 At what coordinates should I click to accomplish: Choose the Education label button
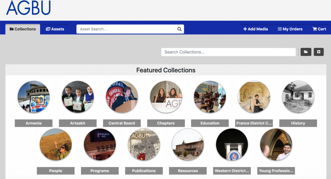[x=210, y=123]
